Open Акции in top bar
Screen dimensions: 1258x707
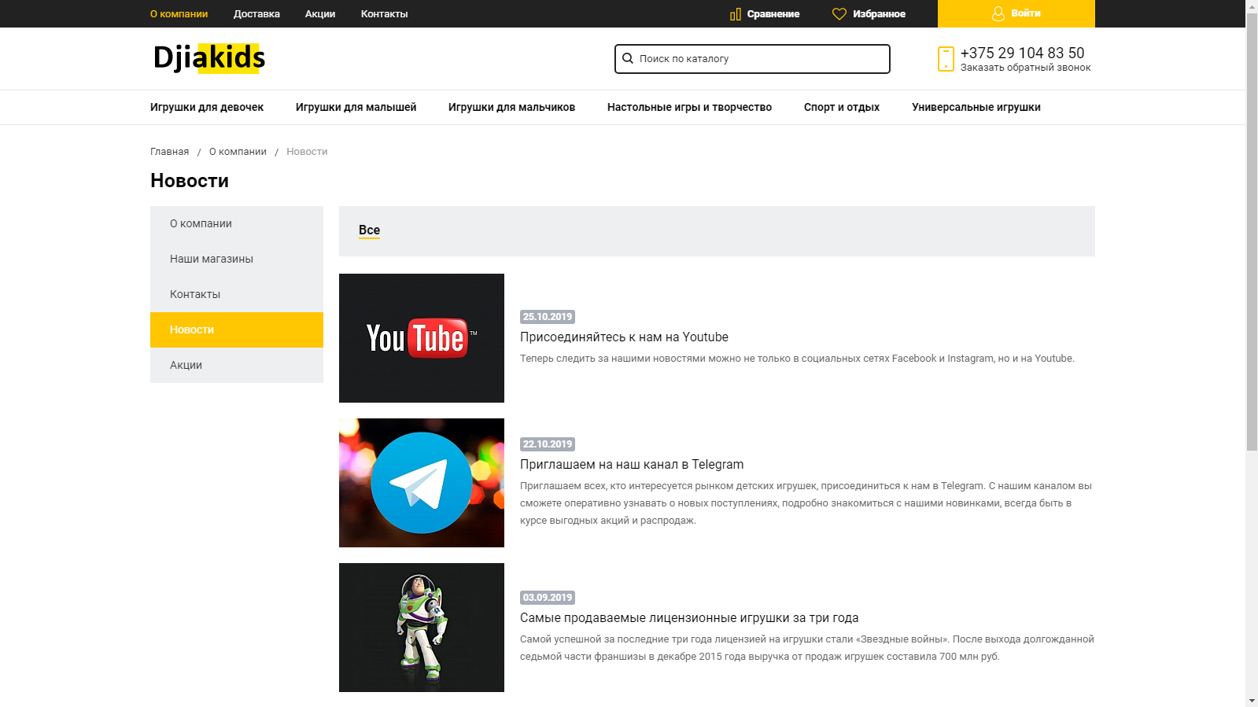tap(320, 14)
